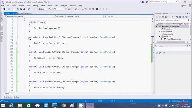Click the feedback icon beside Quick Launch
Screen dimensions: 192x108
pos(147,2)
